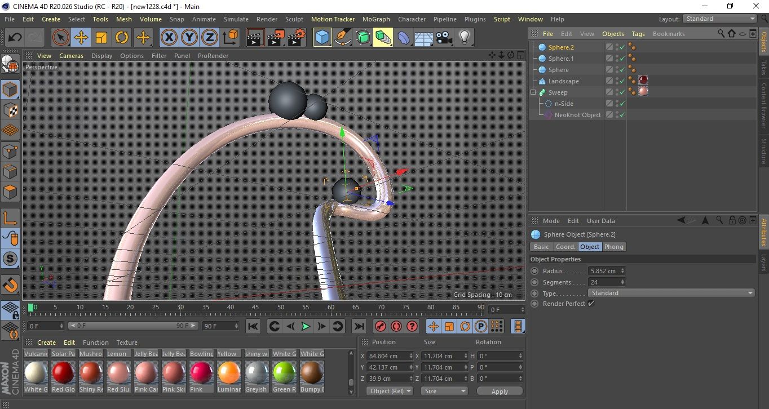
Task: Click Segments value stepper arrows
Action: pos(622,282)
